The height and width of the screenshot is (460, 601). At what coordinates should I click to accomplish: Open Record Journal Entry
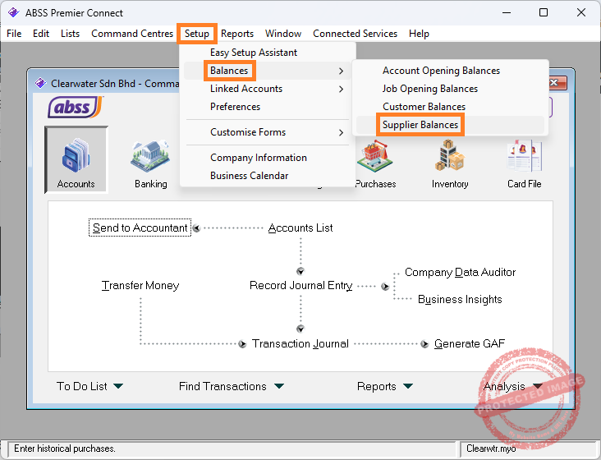(300, 286)
